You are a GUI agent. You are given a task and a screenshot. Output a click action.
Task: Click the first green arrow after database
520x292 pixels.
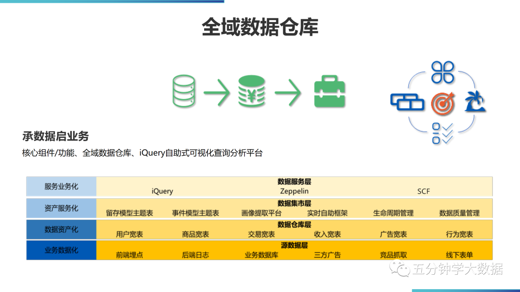[x=217, y=91]
